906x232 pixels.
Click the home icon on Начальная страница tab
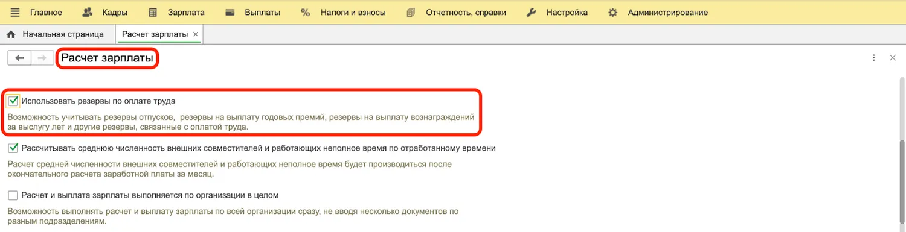point(10,34)
